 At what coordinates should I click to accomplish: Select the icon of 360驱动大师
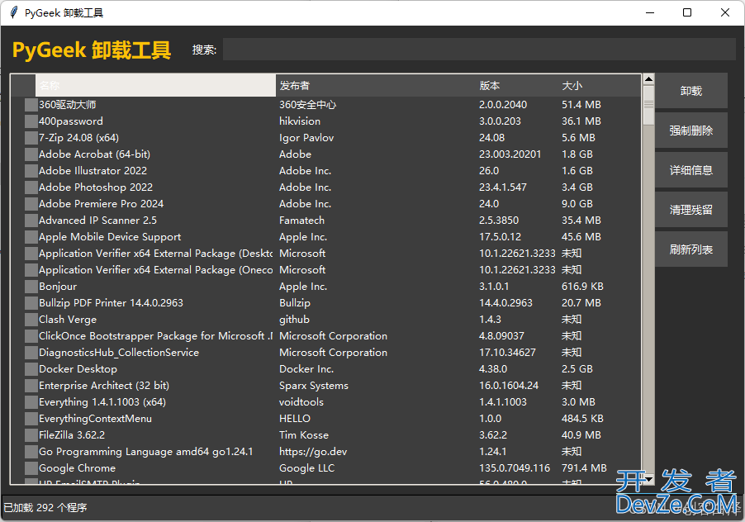pos(31,105)
